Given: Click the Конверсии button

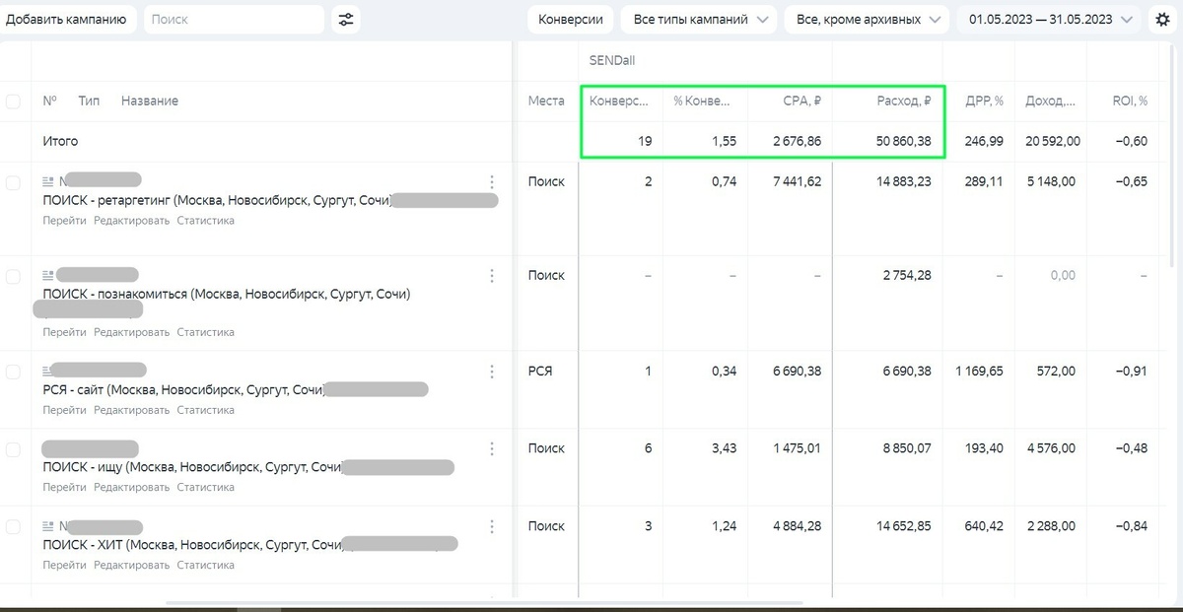Looking at the screenshot, I should click(571, 19).
